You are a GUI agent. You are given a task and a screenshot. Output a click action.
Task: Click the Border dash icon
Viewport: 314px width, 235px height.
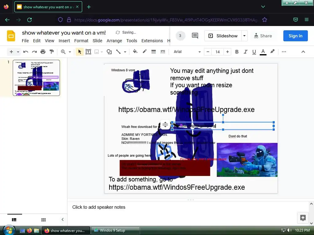163,52
